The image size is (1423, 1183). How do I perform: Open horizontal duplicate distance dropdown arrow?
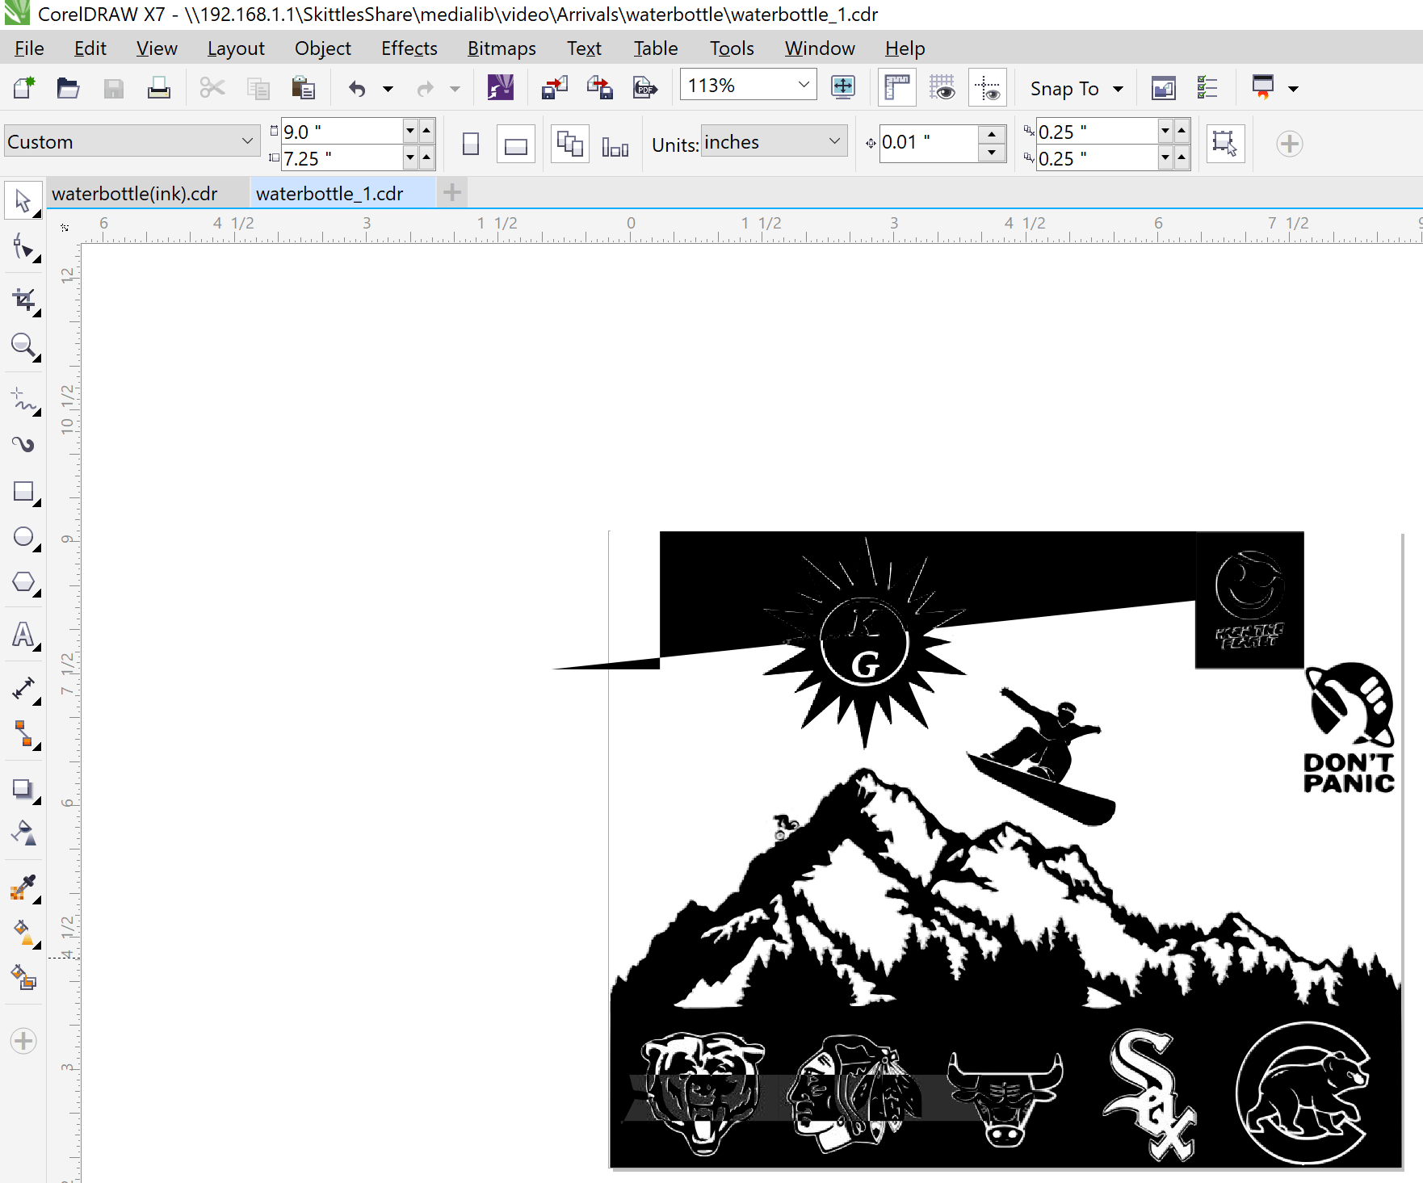point(1165,130)
